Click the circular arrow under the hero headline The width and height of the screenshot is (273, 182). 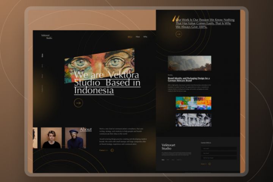coord(78,103)
